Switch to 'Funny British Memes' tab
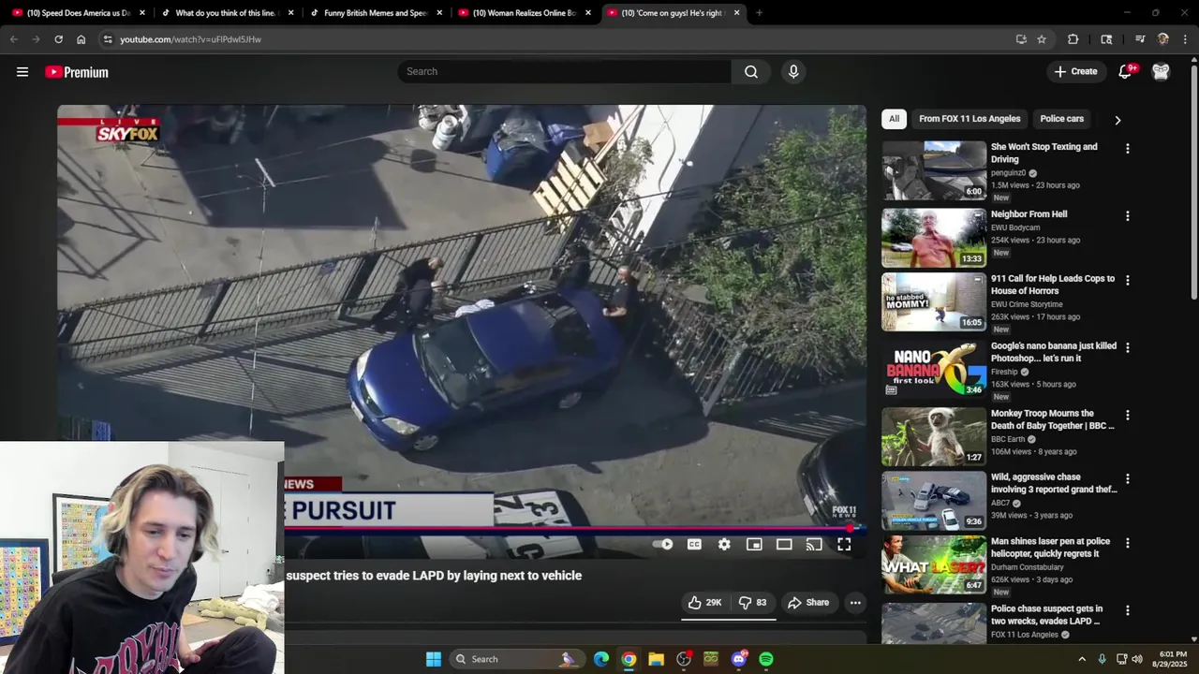The width and height of the screenshot is (1199, 674). (375, 13)
